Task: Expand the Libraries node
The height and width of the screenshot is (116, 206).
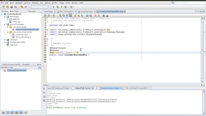Action: click(x=5, y=40)
